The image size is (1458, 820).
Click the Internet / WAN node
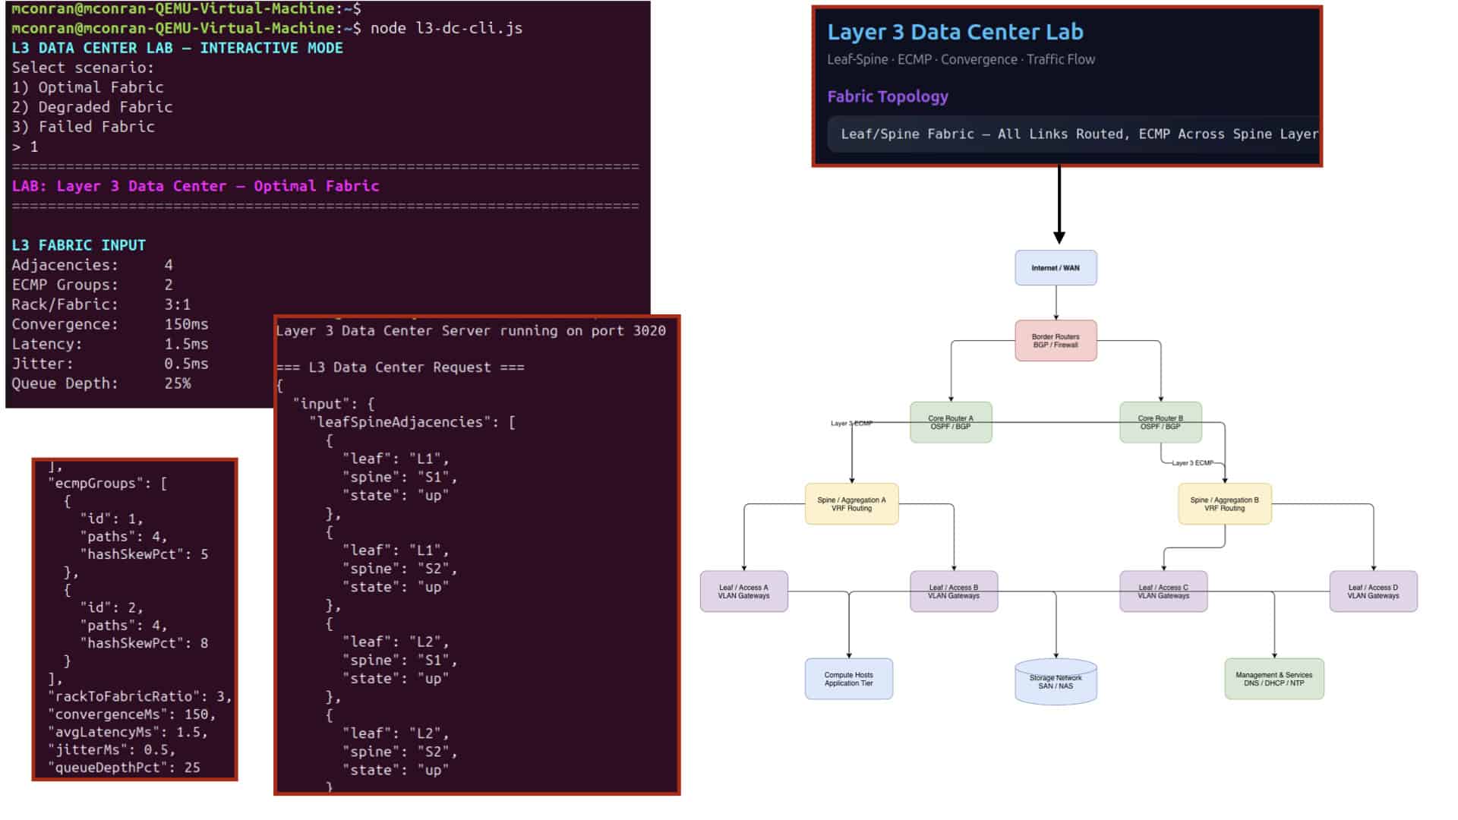1056,268
